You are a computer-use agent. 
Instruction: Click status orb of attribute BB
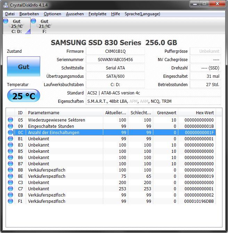10,170
